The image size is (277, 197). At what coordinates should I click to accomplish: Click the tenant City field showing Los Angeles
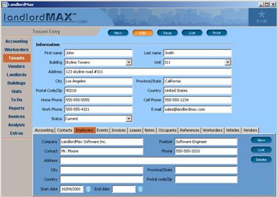(x=99, y=81)
